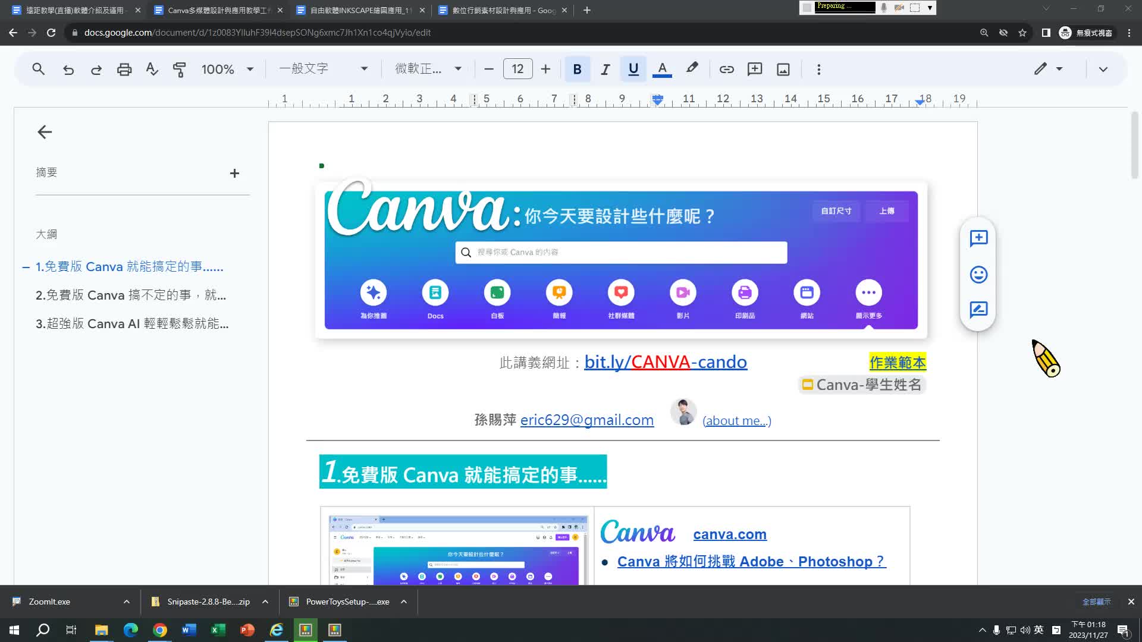The height and width of the screenshot is (642, 1142).
Task: Open spelling and grammar check
Action: pyautogui.click(x=152, y=69)
